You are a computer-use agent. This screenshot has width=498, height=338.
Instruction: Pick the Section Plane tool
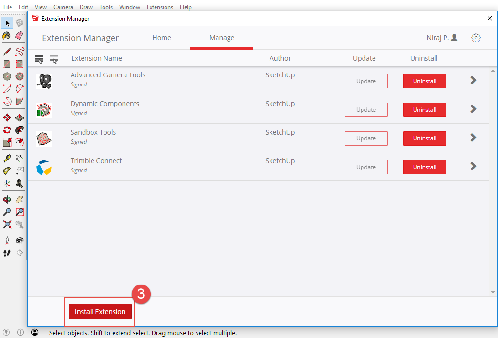(20, 253)
